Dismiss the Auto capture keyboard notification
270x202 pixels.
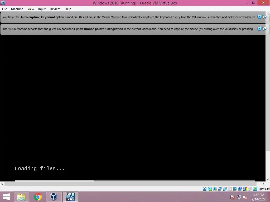click(259, 17)
